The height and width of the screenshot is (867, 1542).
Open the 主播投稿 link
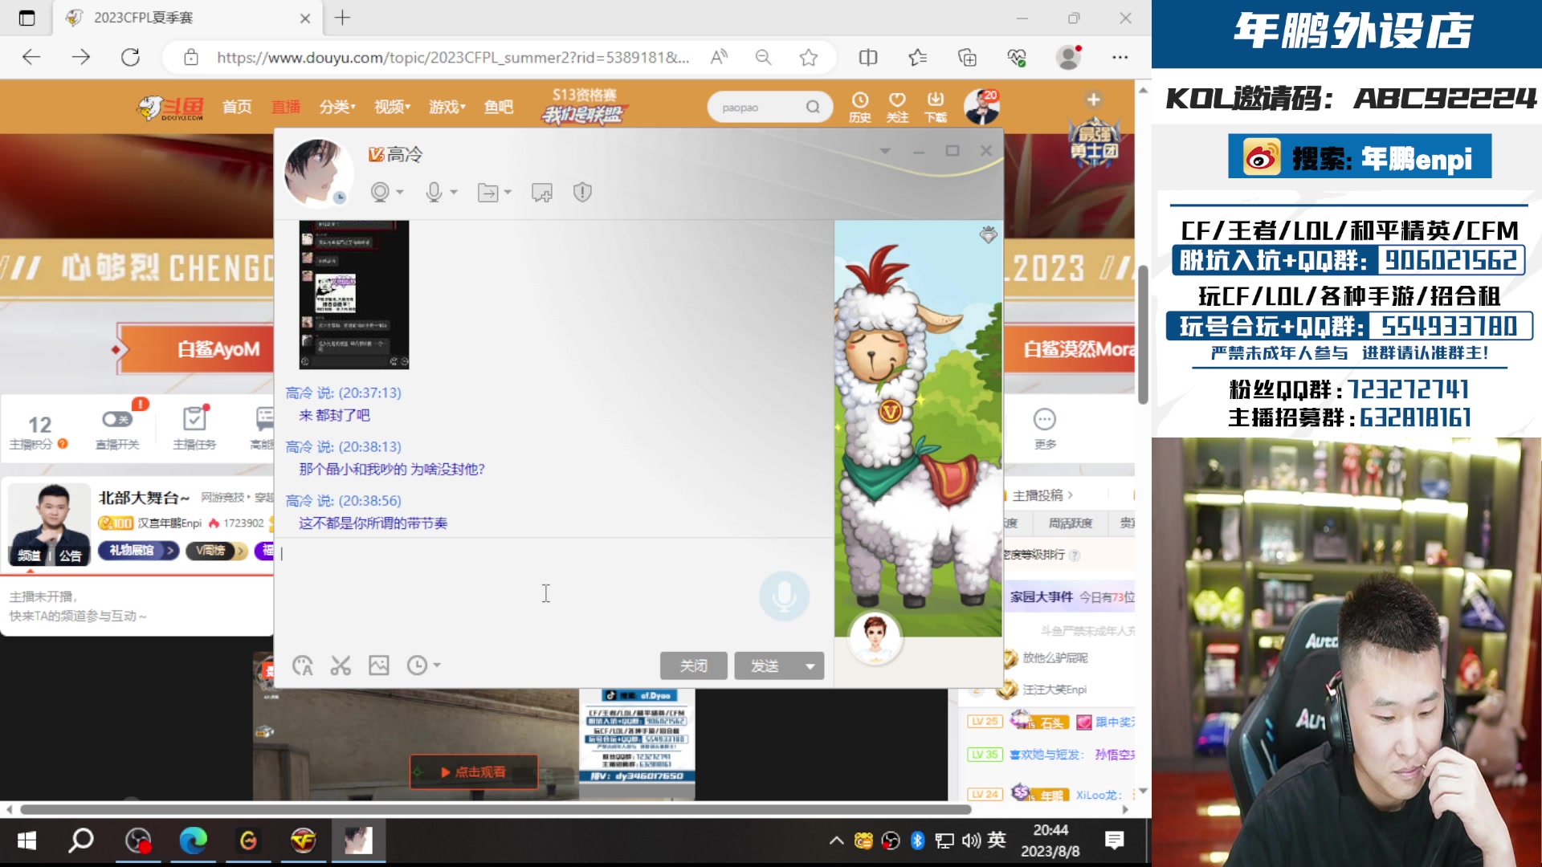(1042, 495)
